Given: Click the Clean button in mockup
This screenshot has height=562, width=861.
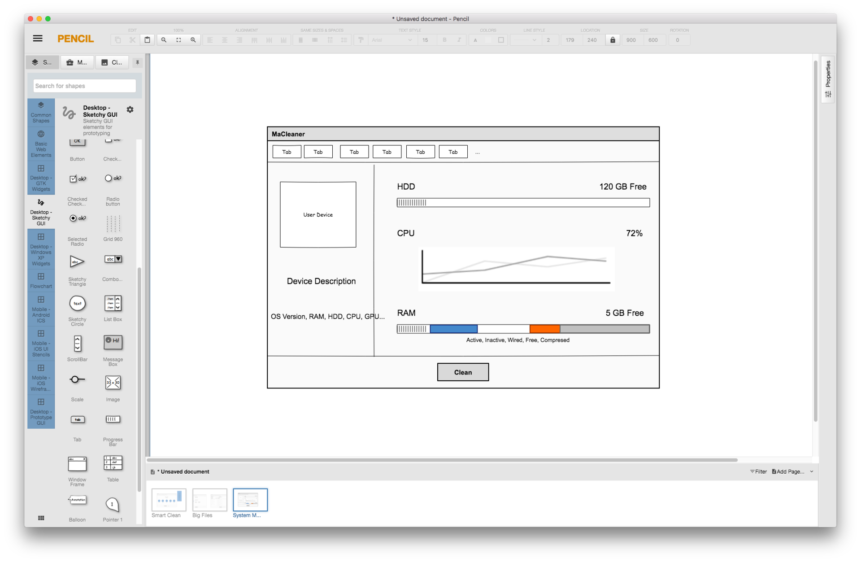Looking at the screenshot, I should [463, 372].
